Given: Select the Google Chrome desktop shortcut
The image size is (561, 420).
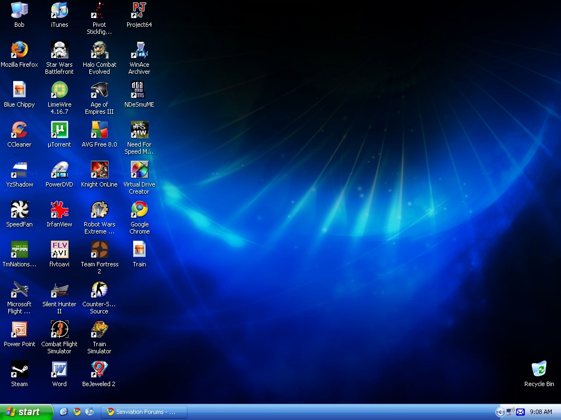Looking at the screenshot, I should pos(139,210).
